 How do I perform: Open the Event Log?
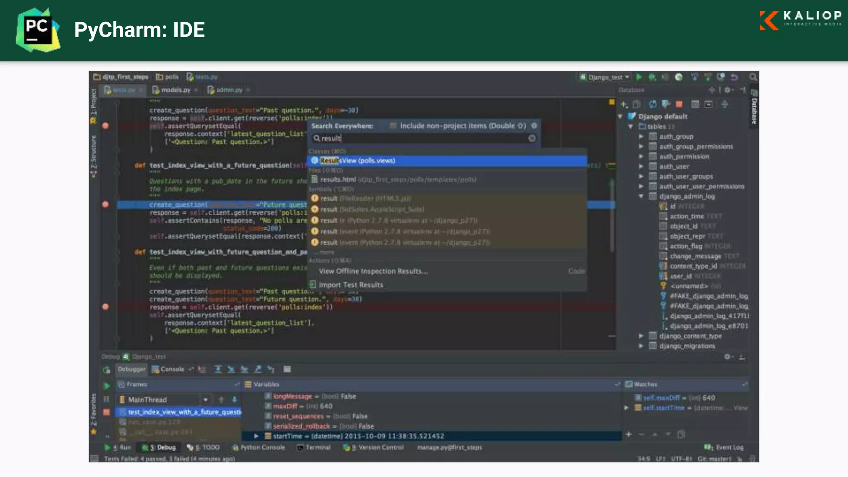click(724, 448)
